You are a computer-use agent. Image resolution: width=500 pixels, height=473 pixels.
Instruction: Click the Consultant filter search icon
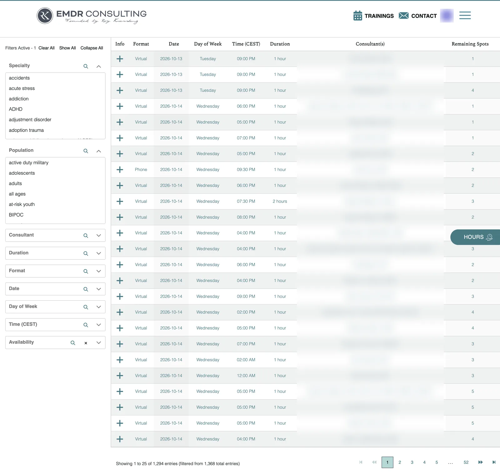(x=86, y=236)
